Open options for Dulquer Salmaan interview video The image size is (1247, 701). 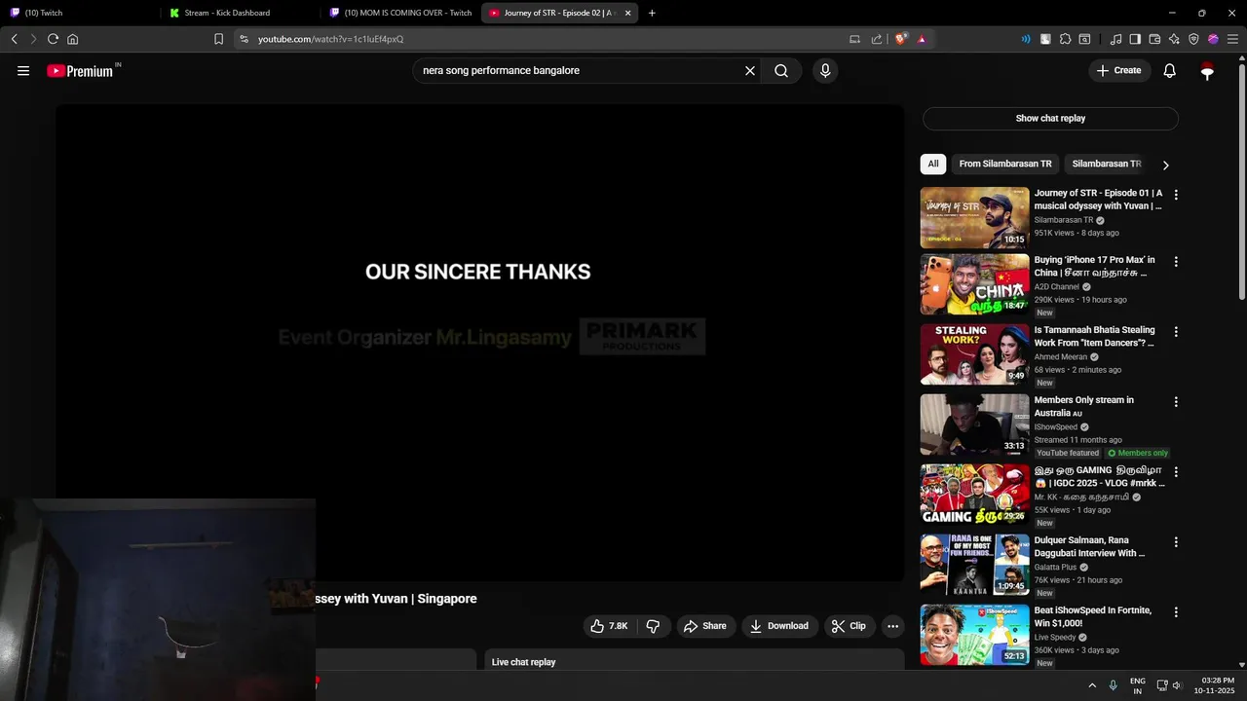click(1176, 542)
